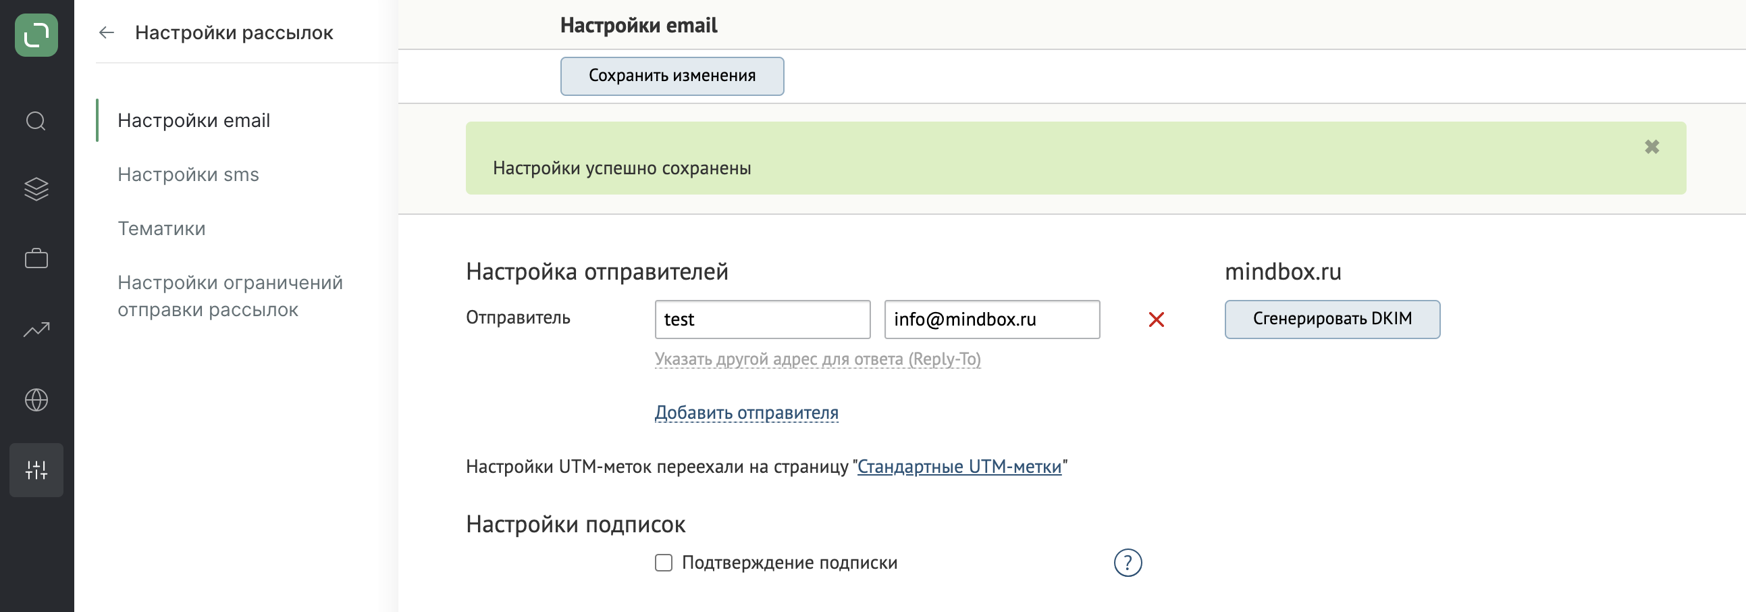Open help icon for subscription confirmation
This screenshot has height=612, width=1746.
click(1128, 563)
